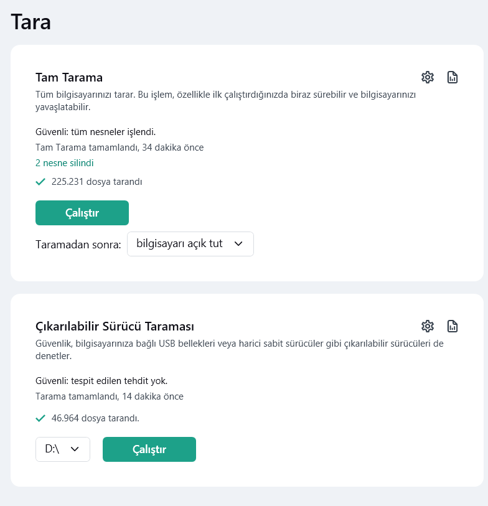Click the "Taramadan sonra:" label
Viewport: 488px width, 506px height.
pyautogui.click(x=78, y=244)
